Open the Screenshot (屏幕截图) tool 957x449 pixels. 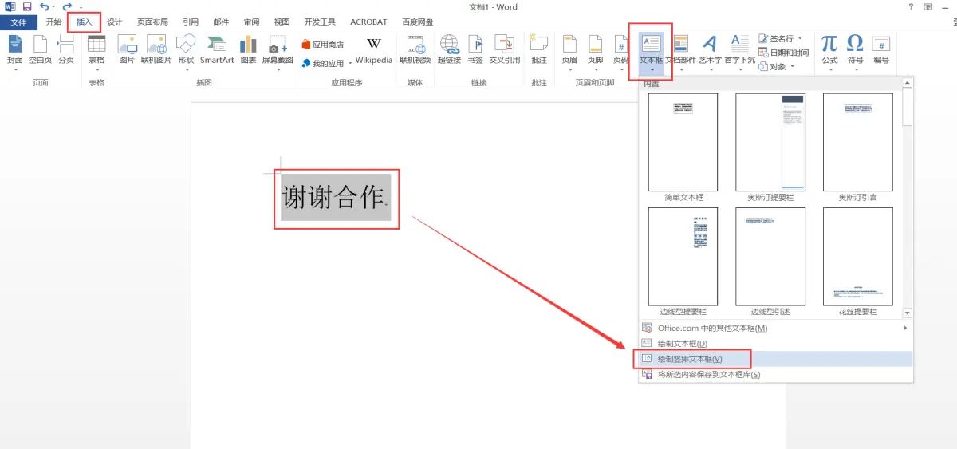tap(278, 53)
